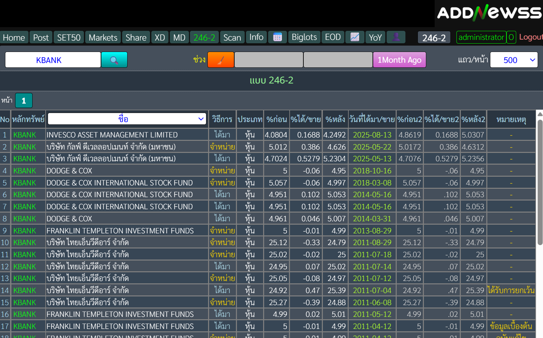Click the Logout link
This screenshot has height=338, width=543.
(531, 37)
